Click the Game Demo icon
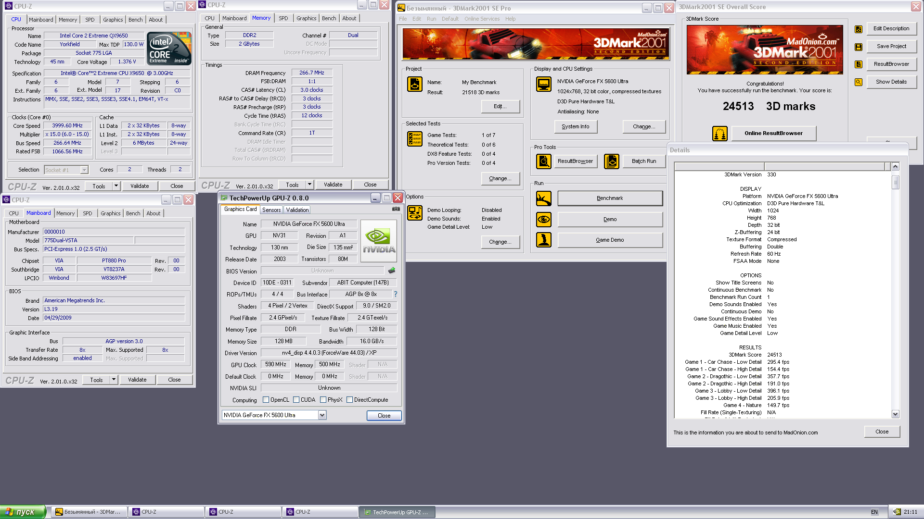 (544, 240)
